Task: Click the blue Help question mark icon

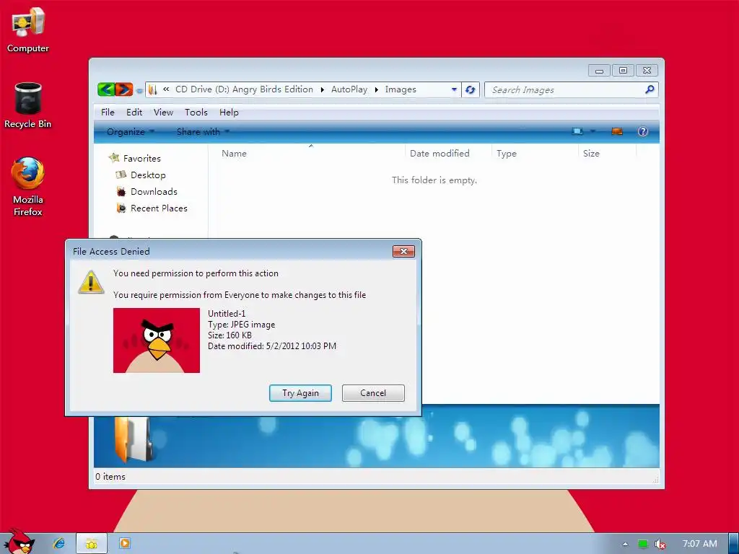Action: pos(643,131)
